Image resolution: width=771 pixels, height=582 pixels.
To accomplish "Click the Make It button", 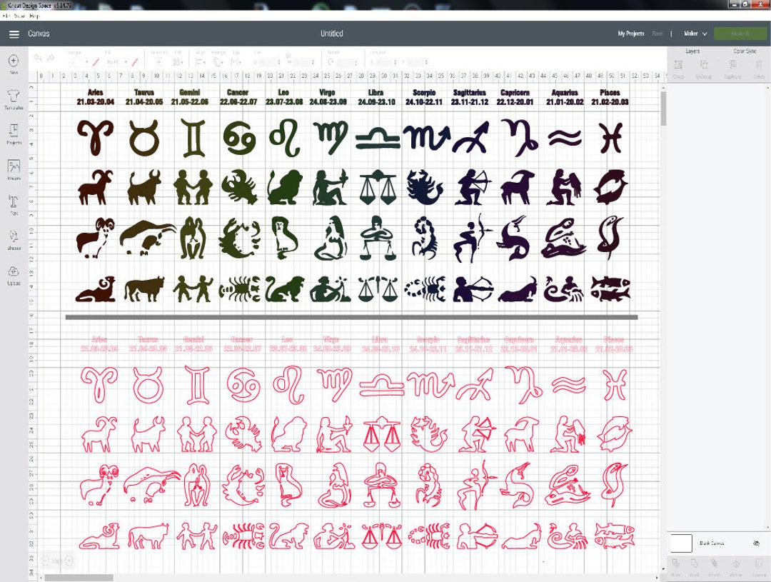I will (740, 34).
